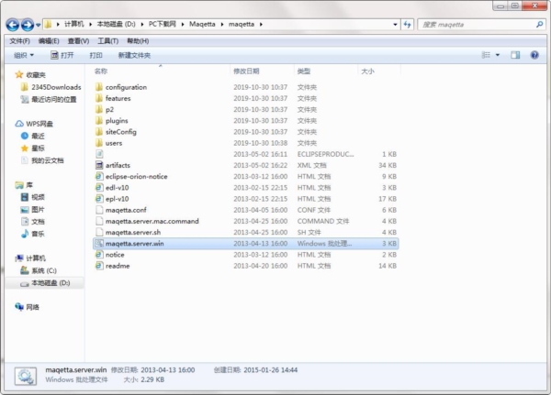Click the 打开 toolbar button
This screenshot has width=551, height=395.
pyautogui.click(x=62, y=55)
